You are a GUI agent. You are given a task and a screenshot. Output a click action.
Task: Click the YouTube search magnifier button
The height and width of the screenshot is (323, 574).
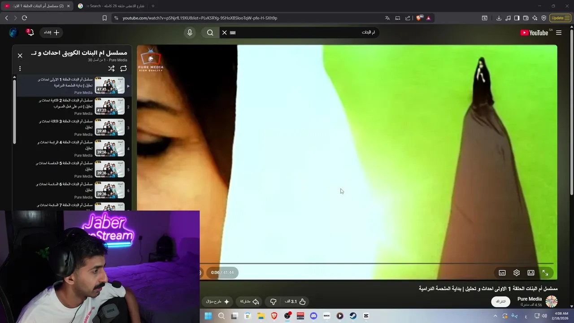tap(210, 32)
